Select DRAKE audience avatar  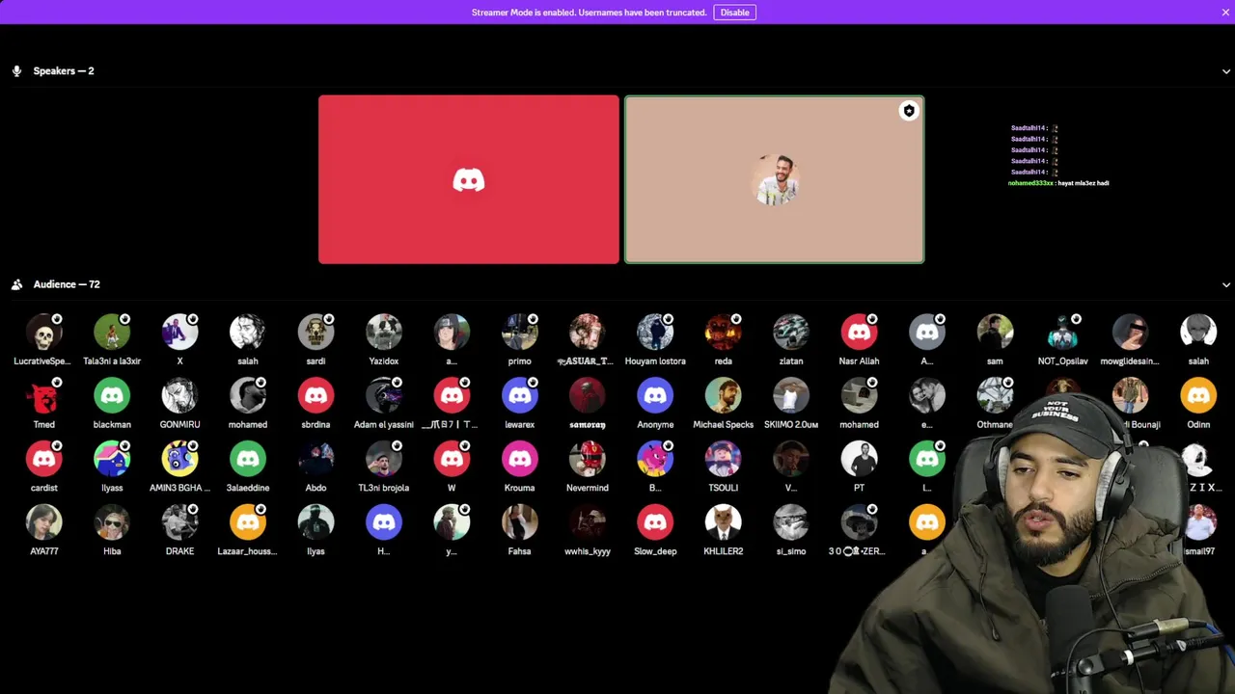tap(179, 522)
